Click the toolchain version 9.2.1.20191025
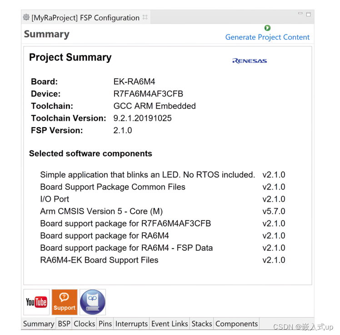The width and height of the screenshot is (340, 335). coord(142,118)
